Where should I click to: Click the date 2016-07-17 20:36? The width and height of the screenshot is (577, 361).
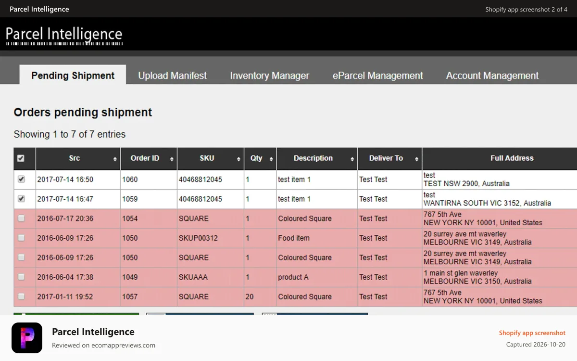(65, 219)
